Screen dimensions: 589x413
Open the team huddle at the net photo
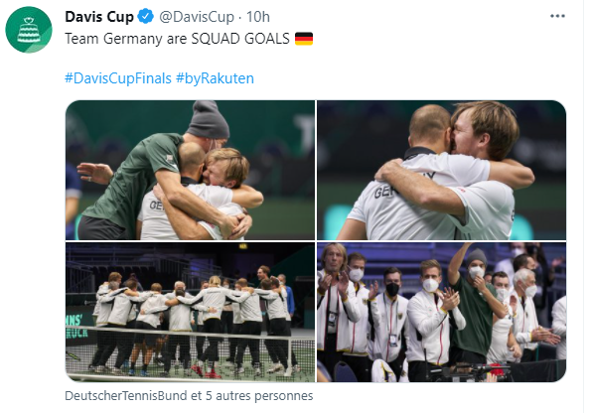coord(190,312)
